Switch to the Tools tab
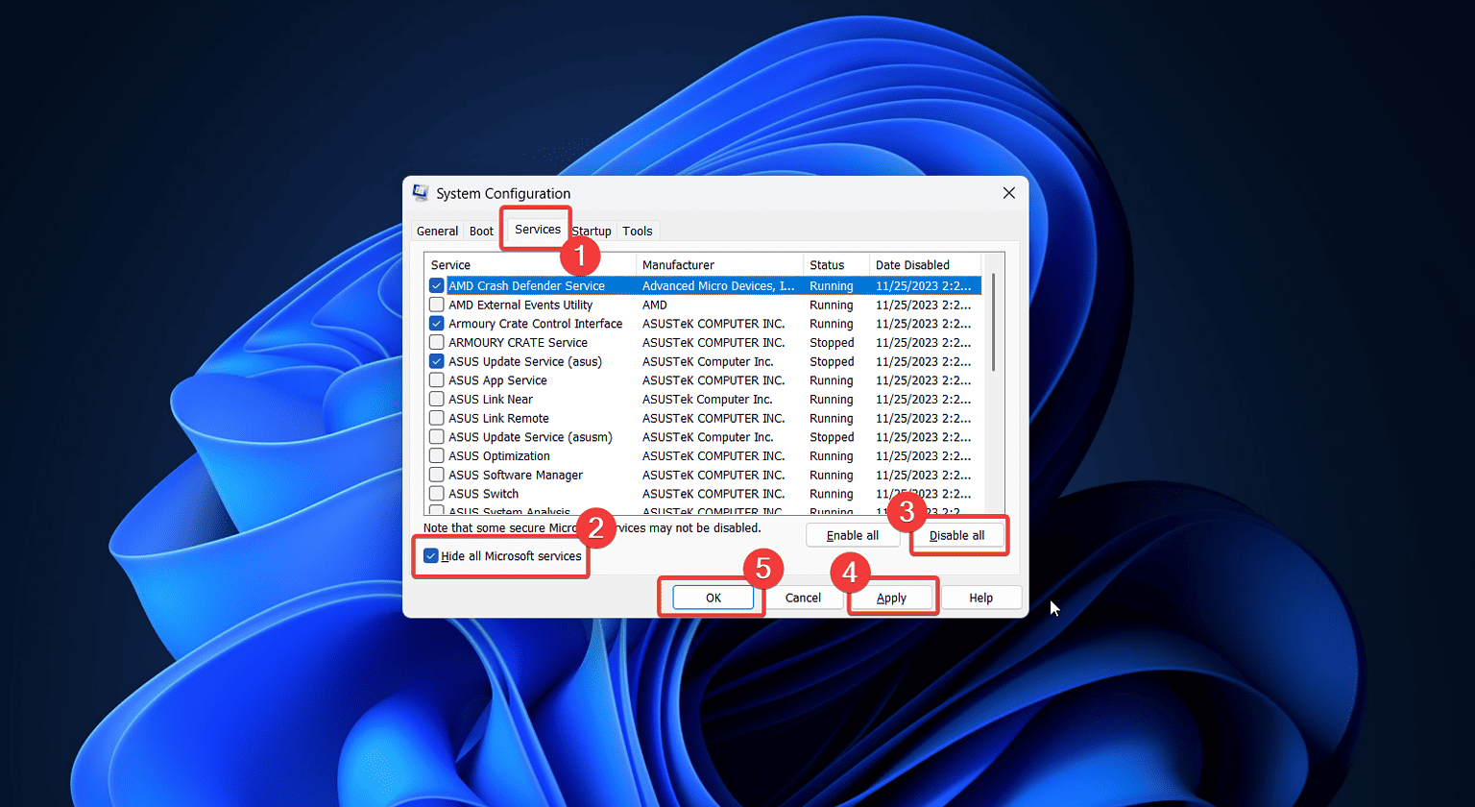 (x=638, y=231)
